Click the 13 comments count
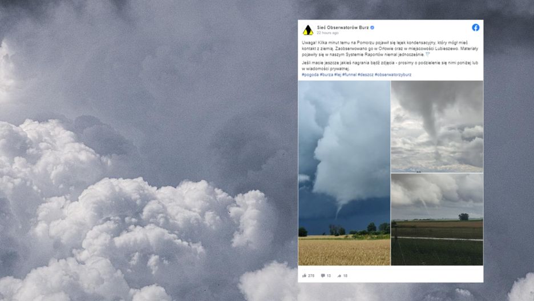Image resolution: width=534 pixels, height=301 pixels. [329, 276]
